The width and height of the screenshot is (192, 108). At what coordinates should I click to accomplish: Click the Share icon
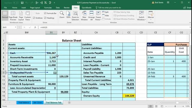click(x=187, y=7)
